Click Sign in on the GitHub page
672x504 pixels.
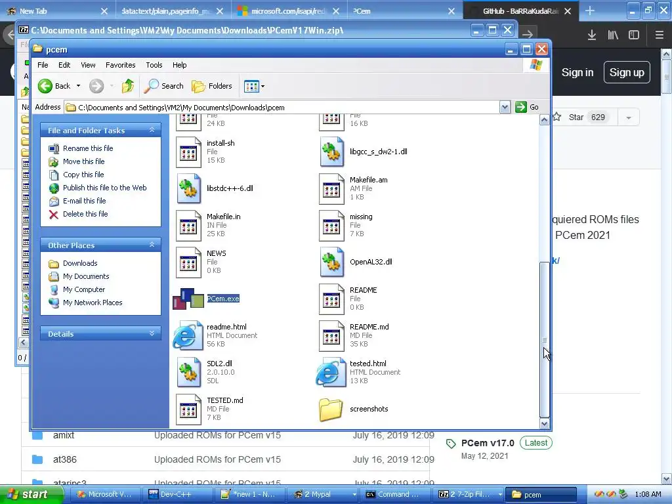coord(577,72)
